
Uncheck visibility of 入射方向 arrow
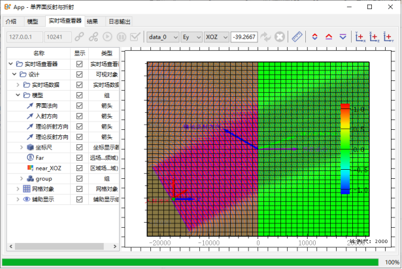(x=80, y=116)
